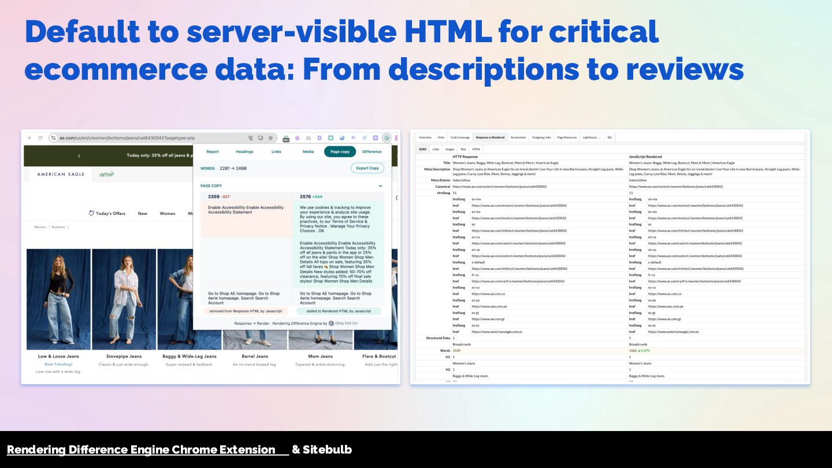Open the Sitebulb Overview tab
832x468 pixels.
[425, 138]
